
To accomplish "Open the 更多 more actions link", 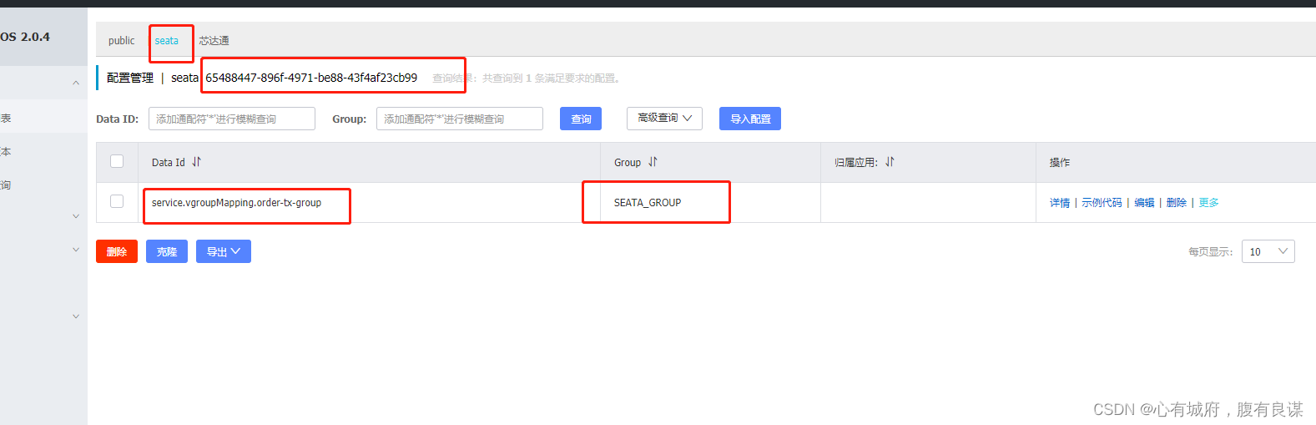I will pyautogui.click(x=1208, y=203).
